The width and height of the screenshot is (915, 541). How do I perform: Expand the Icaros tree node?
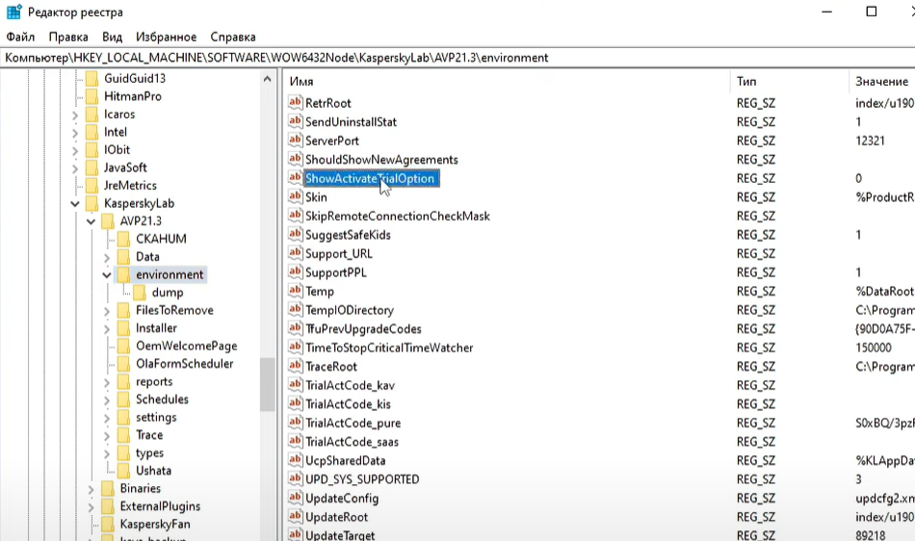75,115
